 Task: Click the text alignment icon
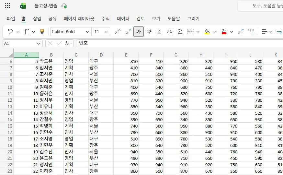(x=265, y=32)
